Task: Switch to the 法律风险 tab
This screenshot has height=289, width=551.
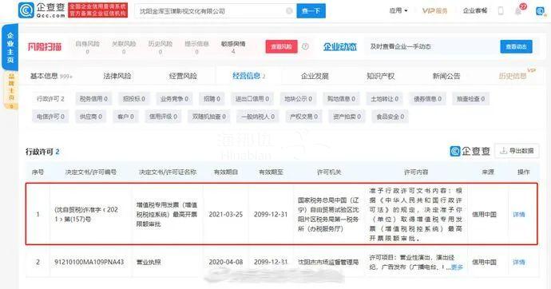Action: [117, 76]
